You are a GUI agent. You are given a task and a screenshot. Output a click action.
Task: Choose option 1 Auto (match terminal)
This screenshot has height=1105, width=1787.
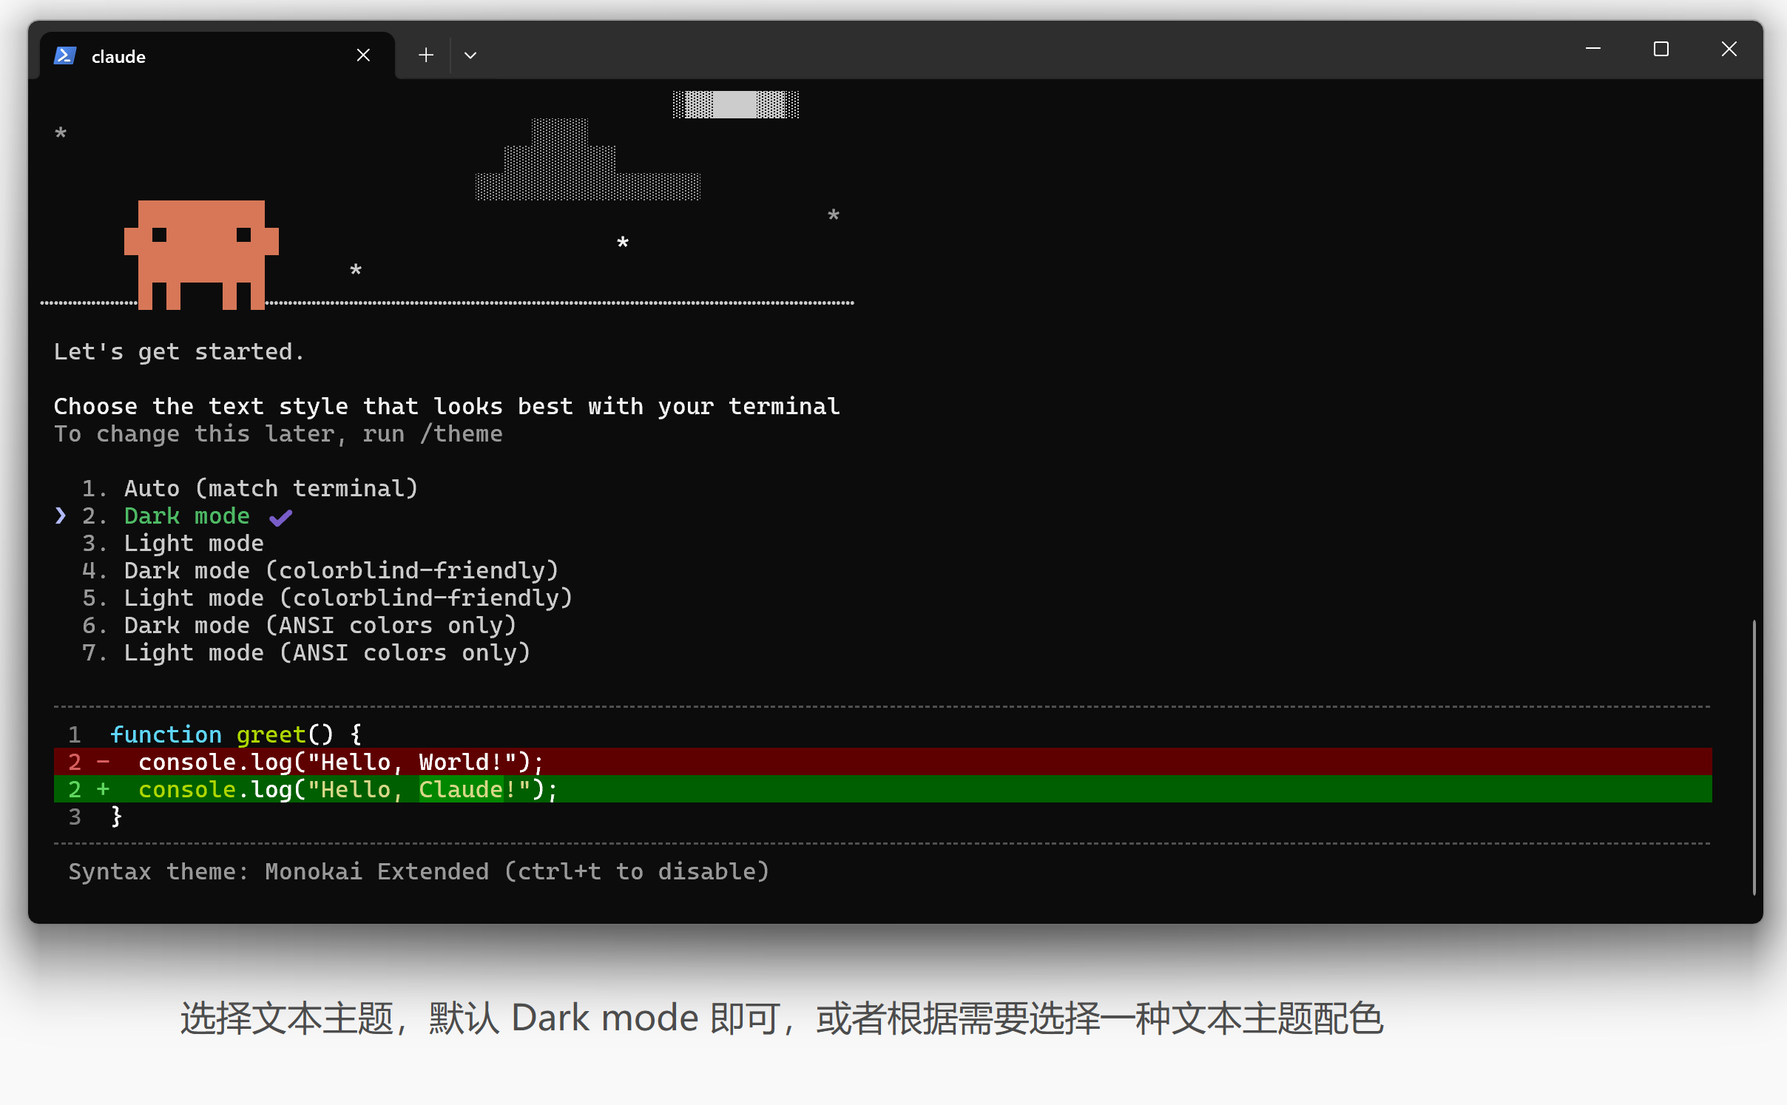(250, 488)
